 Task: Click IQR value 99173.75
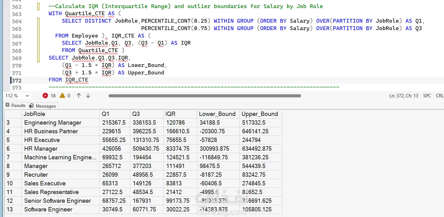(180, 201)
